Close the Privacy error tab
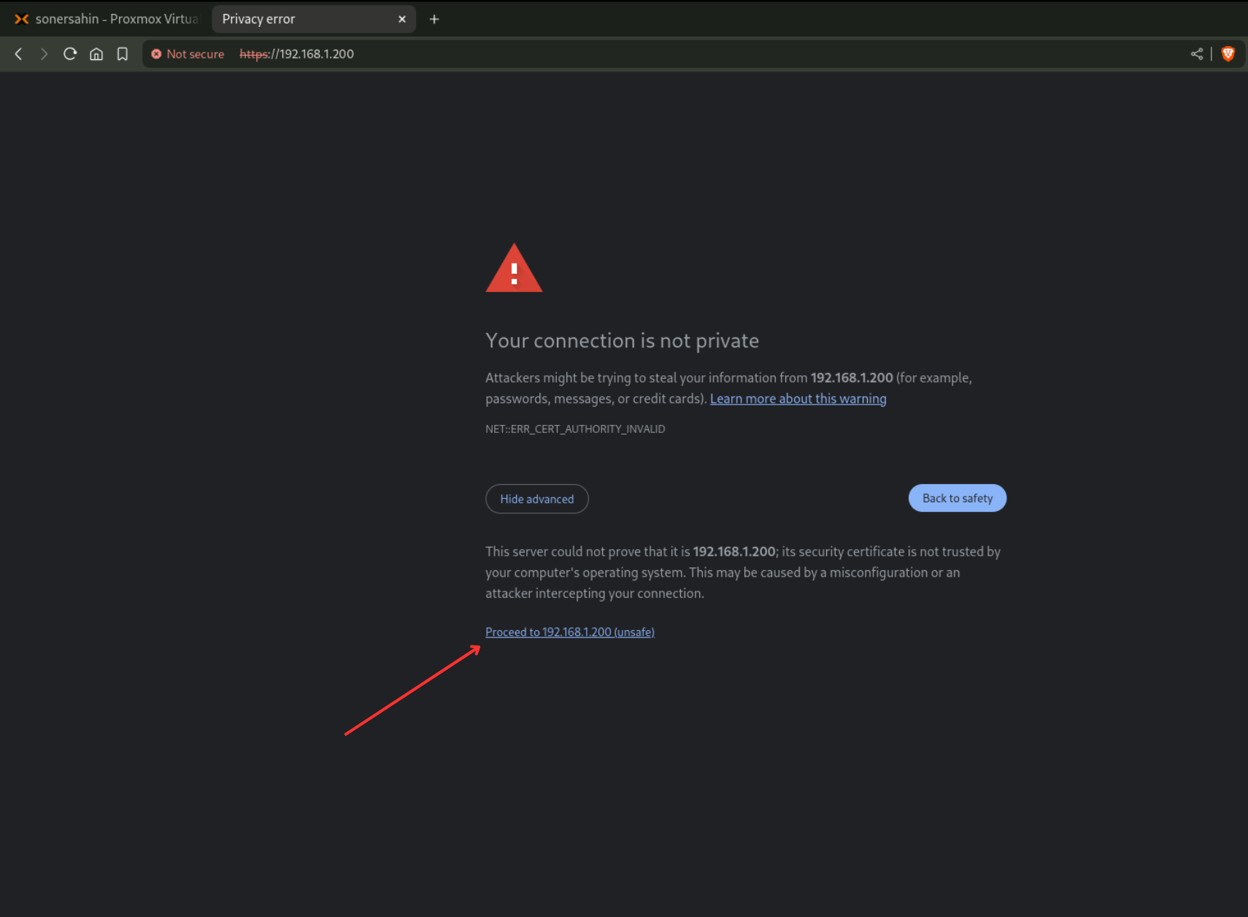The height and width of the screenshot is (917, 1248). coord(401,19)
